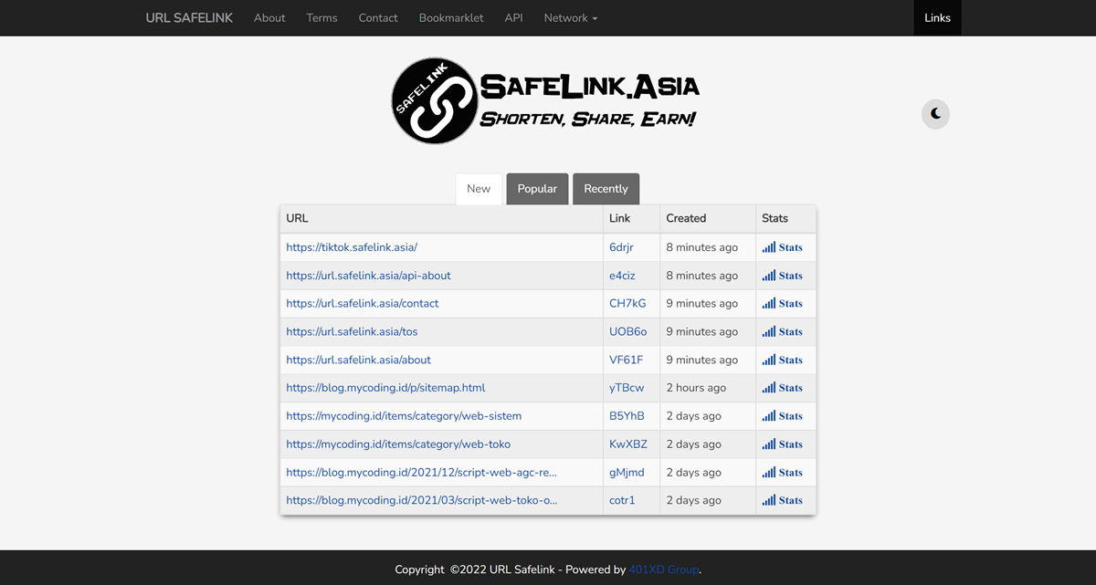Click the shortened code gMjmd
This screenshot has width=1096, height=585.
(622, 472)
